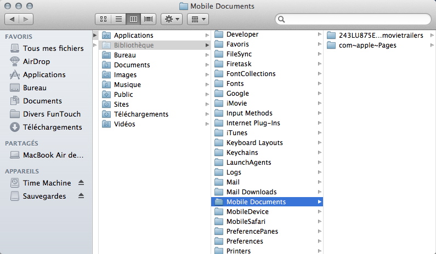
Task: Open the 243LU875E...movietrailers folder
Action: [x=380, y=35]
